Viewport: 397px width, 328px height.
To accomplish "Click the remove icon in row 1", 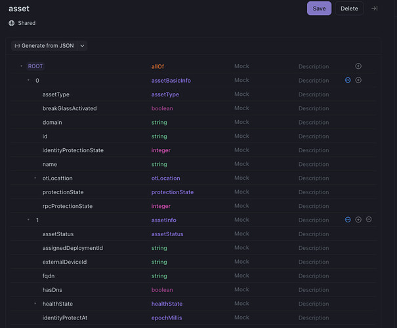I will tap(369, 220).
